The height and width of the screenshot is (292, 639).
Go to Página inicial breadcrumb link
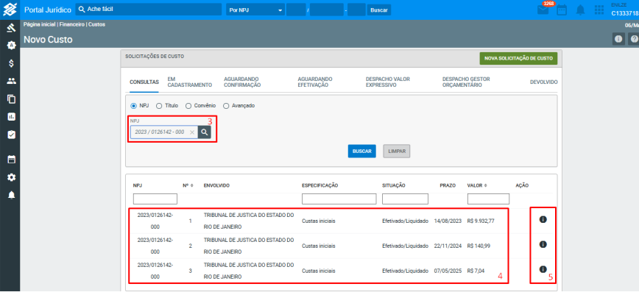coord(39,24)
